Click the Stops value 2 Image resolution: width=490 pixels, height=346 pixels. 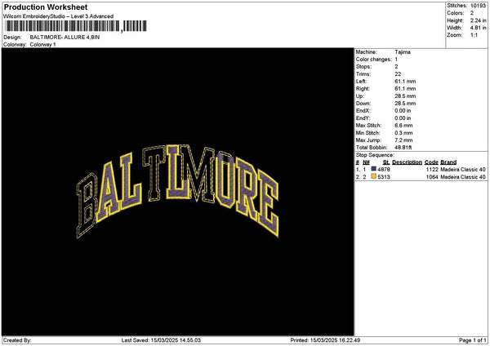pyautogui.click(x=396, y=67)
